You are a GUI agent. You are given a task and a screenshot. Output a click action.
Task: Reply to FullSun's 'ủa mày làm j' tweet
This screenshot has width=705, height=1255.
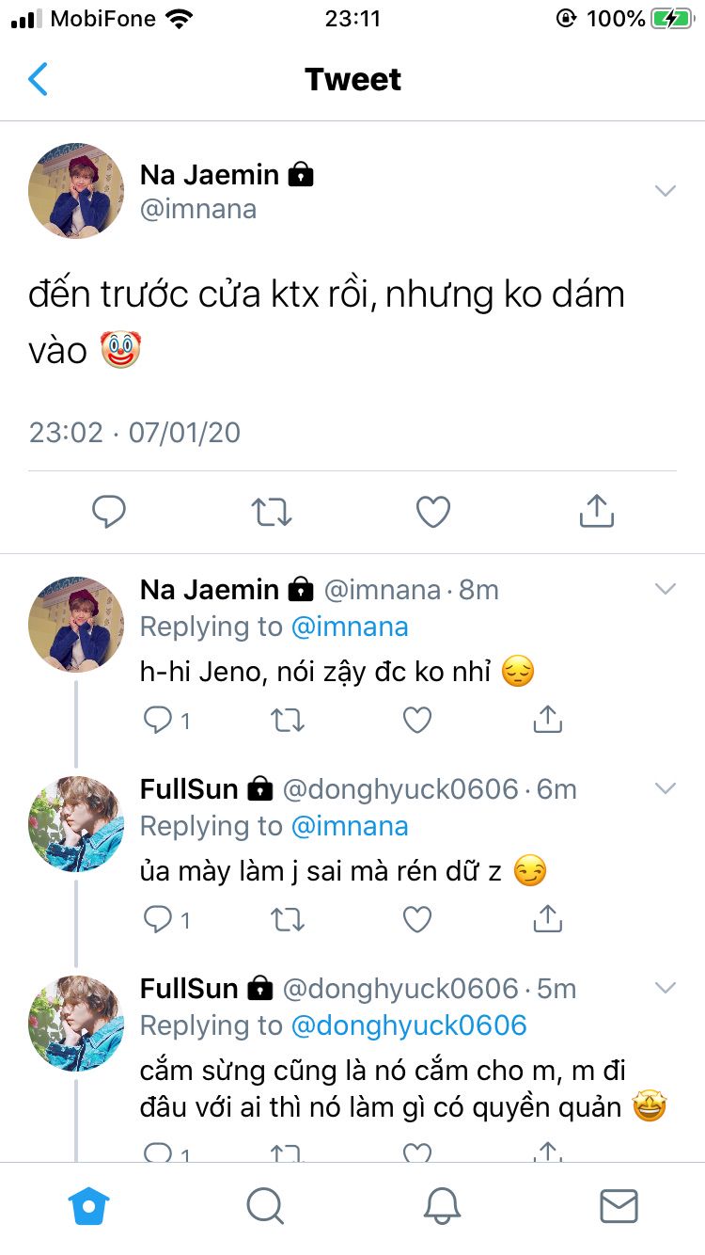coord(158,919)
